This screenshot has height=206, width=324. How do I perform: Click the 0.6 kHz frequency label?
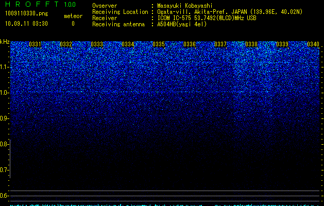pos(4,196)
